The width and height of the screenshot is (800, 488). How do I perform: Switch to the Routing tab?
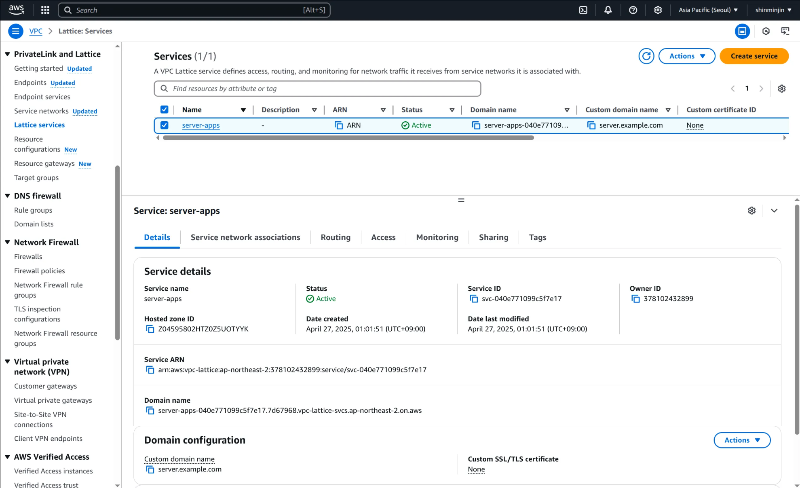[x=336, y=237]
